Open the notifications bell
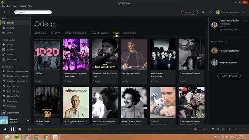Viewport: 249px width, 140px height. (203, 12)
